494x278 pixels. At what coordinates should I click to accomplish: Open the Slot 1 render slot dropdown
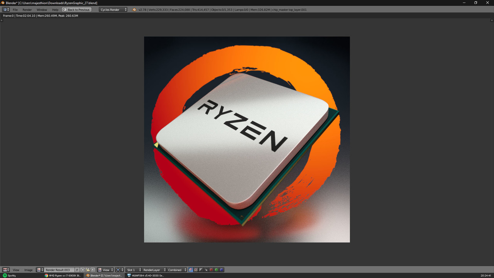[x=134, y=270]
